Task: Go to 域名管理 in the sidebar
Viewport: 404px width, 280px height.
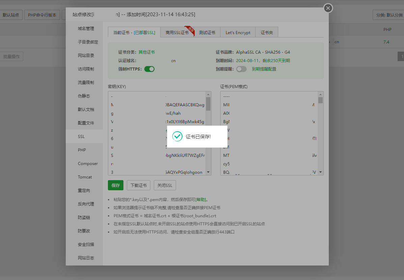Action: coord(86,29)
